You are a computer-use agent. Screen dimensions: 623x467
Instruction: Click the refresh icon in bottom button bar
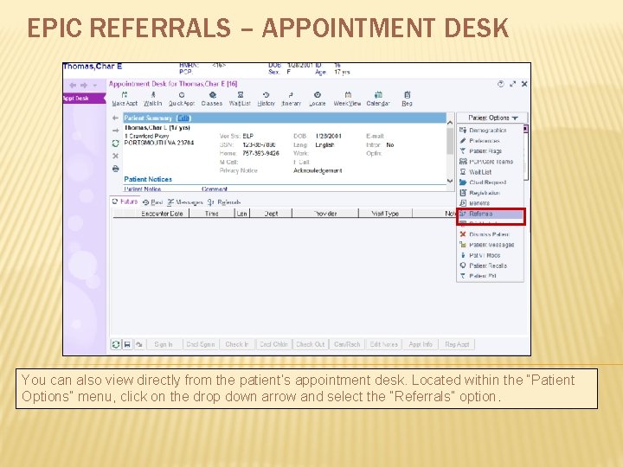pyautogui.click(x=116, y=344)
